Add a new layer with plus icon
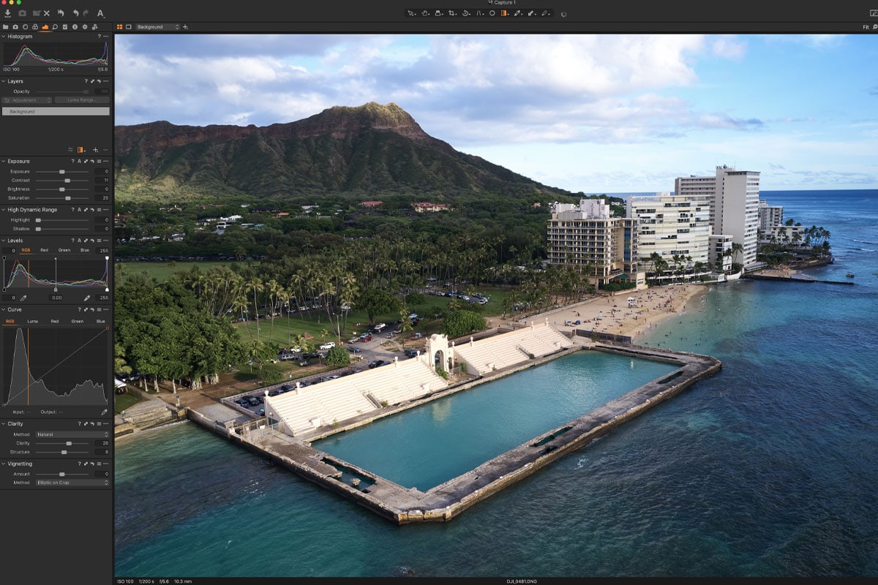The image size is (878, 585). click(94, 149)
